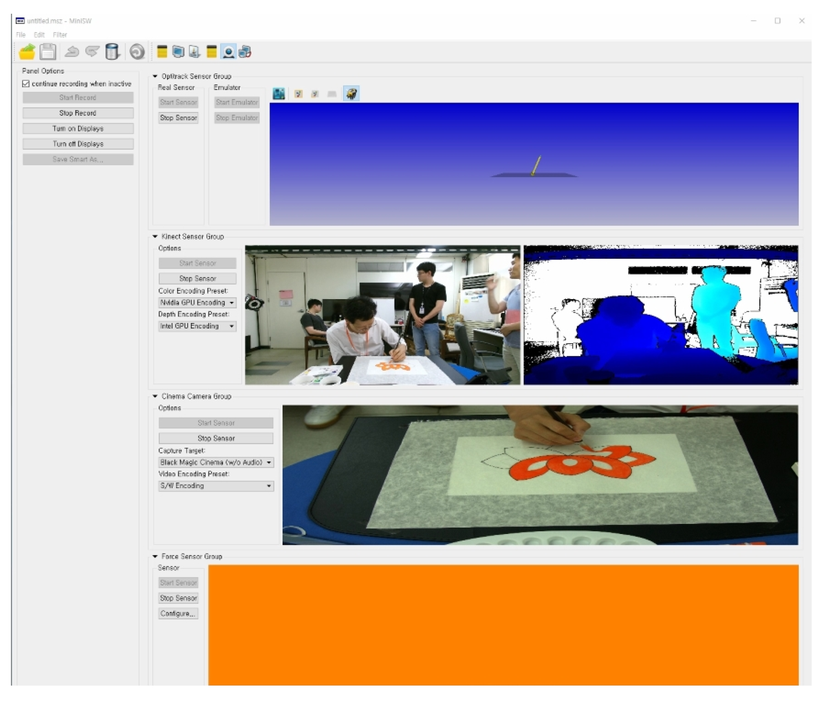Click the open file folder icon

click(27, 52)
